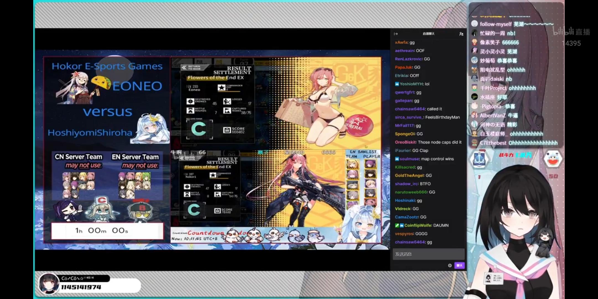Open 河神の无语's avatar icon
This screenshot has height=299, width=598.
point(475,124)
